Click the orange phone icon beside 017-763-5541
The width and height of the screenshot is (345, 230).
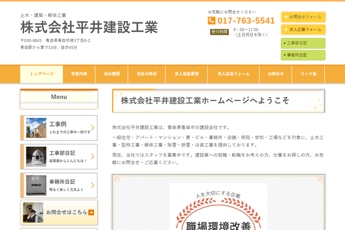point(212,21)
